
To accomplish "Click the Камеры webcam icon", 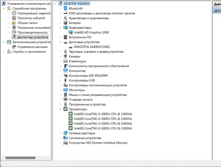I will point(65,56).
